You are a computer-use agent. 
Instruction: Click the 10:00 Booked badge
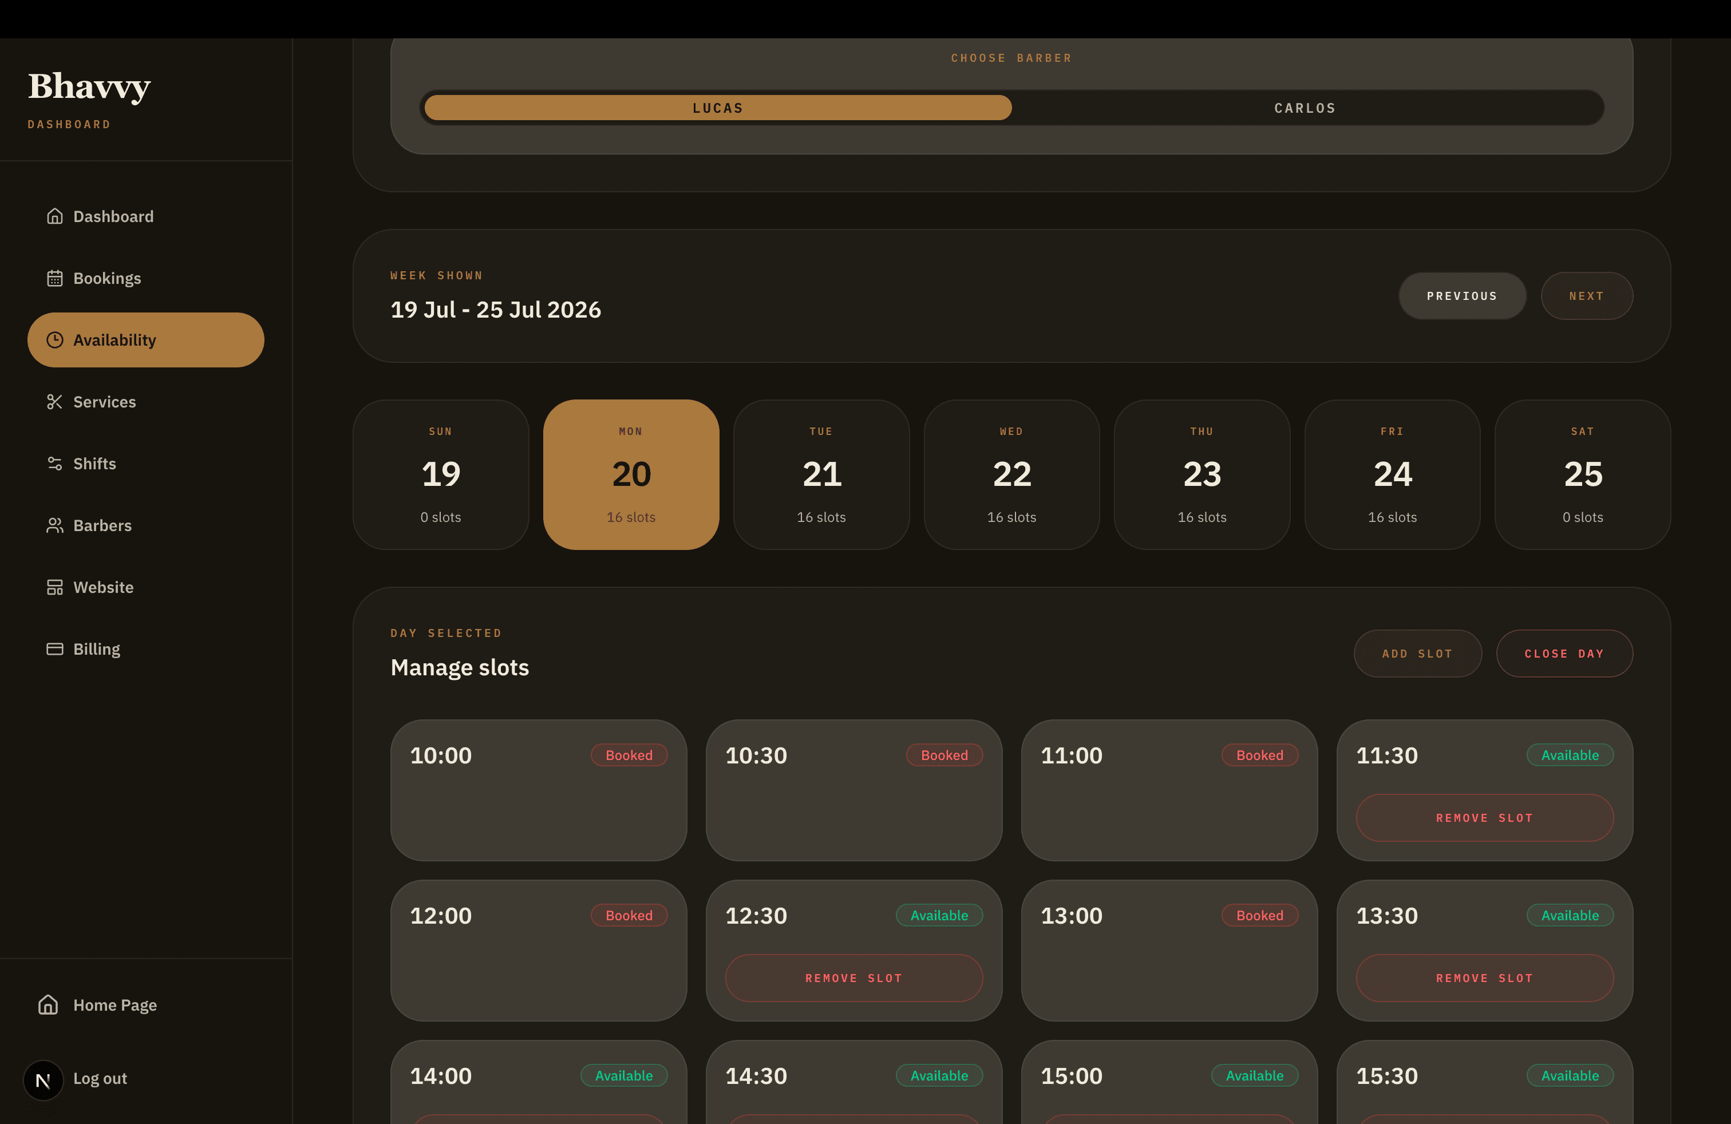click(629, 755)
